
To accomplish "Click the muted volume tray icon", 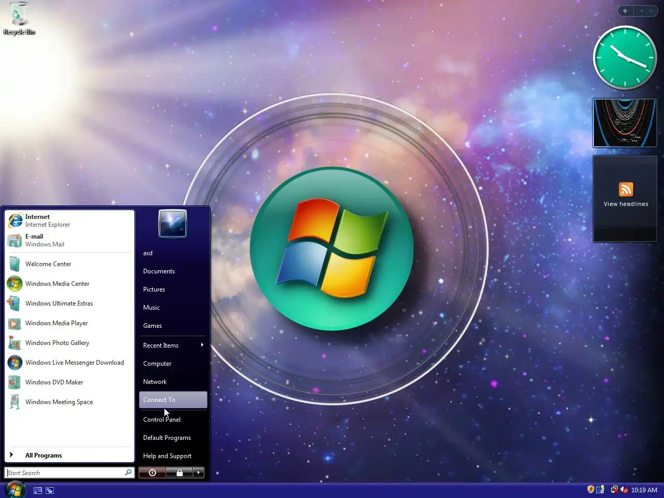I will (x=624, y=490).
